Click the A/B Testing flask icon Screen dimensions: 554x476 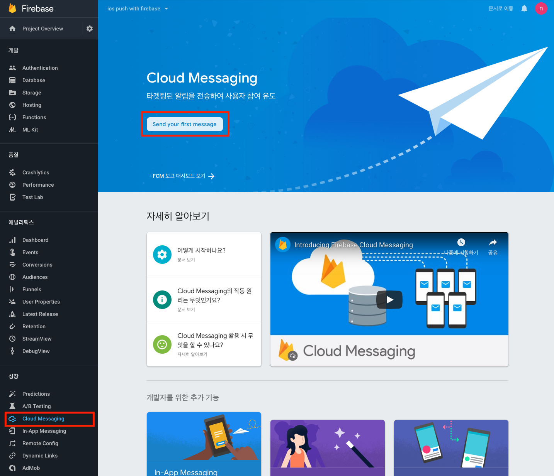[12, 406]
